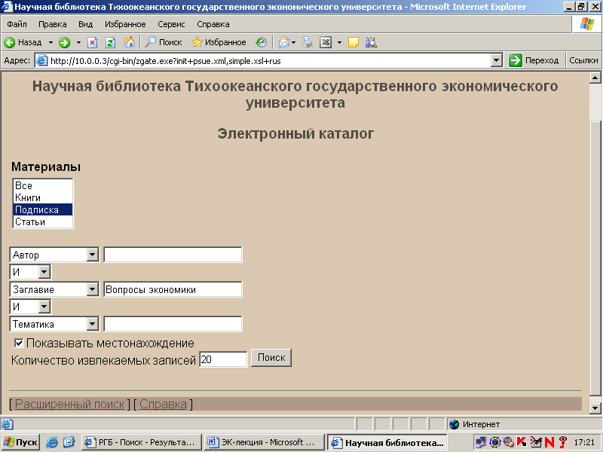The width and height of the screenshot is (603, 452).
Task: Click the Научная библиотека taskbar button
Action: [387, 442]
